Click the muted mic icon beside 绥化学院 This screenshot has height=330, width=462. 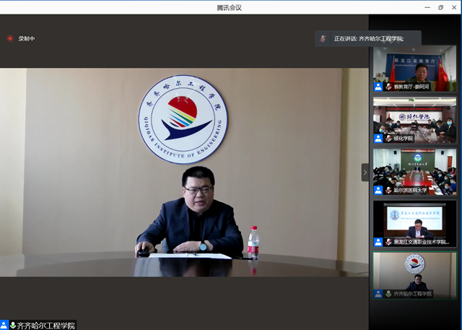click(x=388, y=138)
